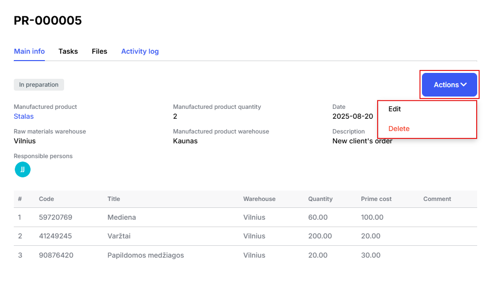Click the Quantity column header
This screenshot has height=299, width=489.
[x=320, y=199]
